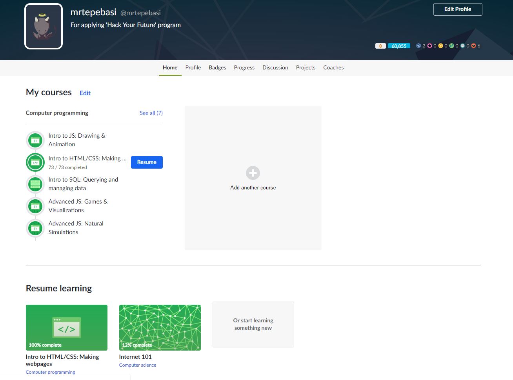Open the Internet 101 title link

click(x=135, y=357)
